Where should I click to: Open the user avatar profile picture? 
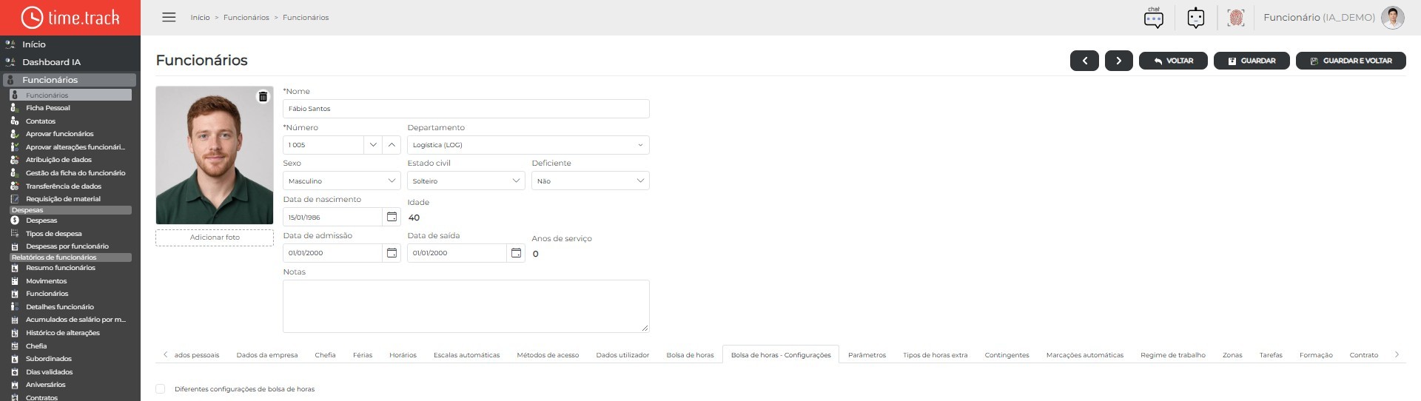tap(1393, 17)
